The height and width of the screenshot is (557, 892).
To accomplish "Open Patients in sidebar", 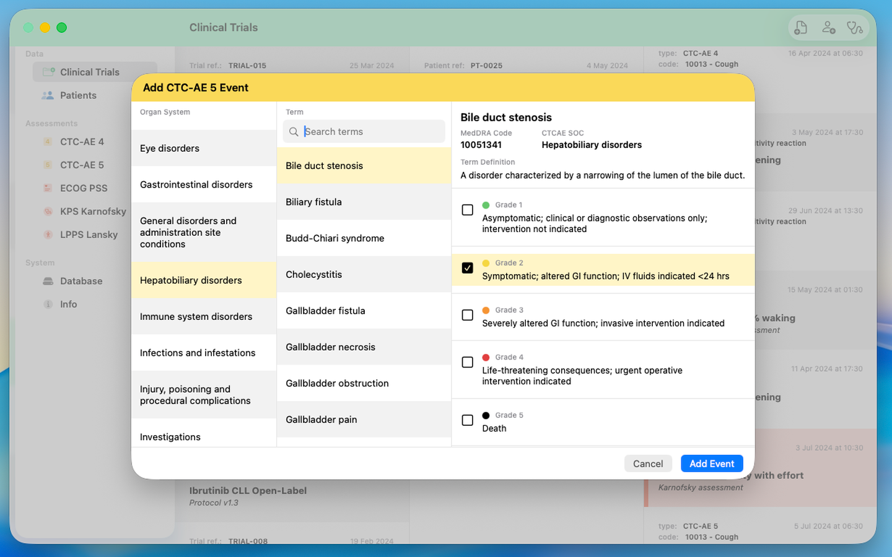I will 95,95.
